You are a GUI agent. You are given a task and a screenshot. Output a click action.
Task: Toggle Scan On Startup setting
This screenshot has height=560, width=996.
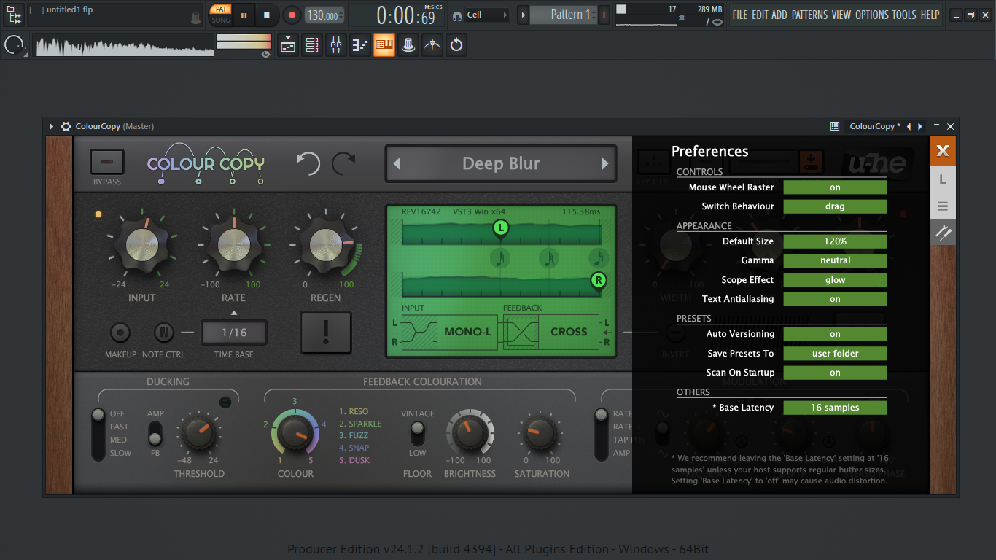click(835, 373)
